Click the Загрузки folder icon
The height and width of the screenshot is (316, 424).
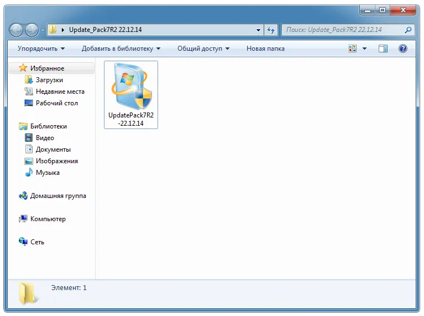pos(29,79)
